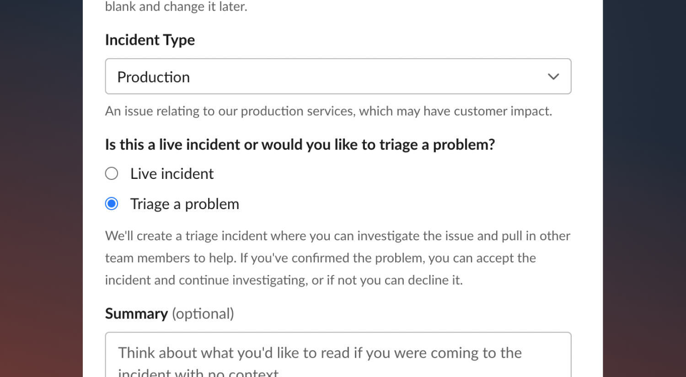Click the "team members to help" description line

pos(320,258)
